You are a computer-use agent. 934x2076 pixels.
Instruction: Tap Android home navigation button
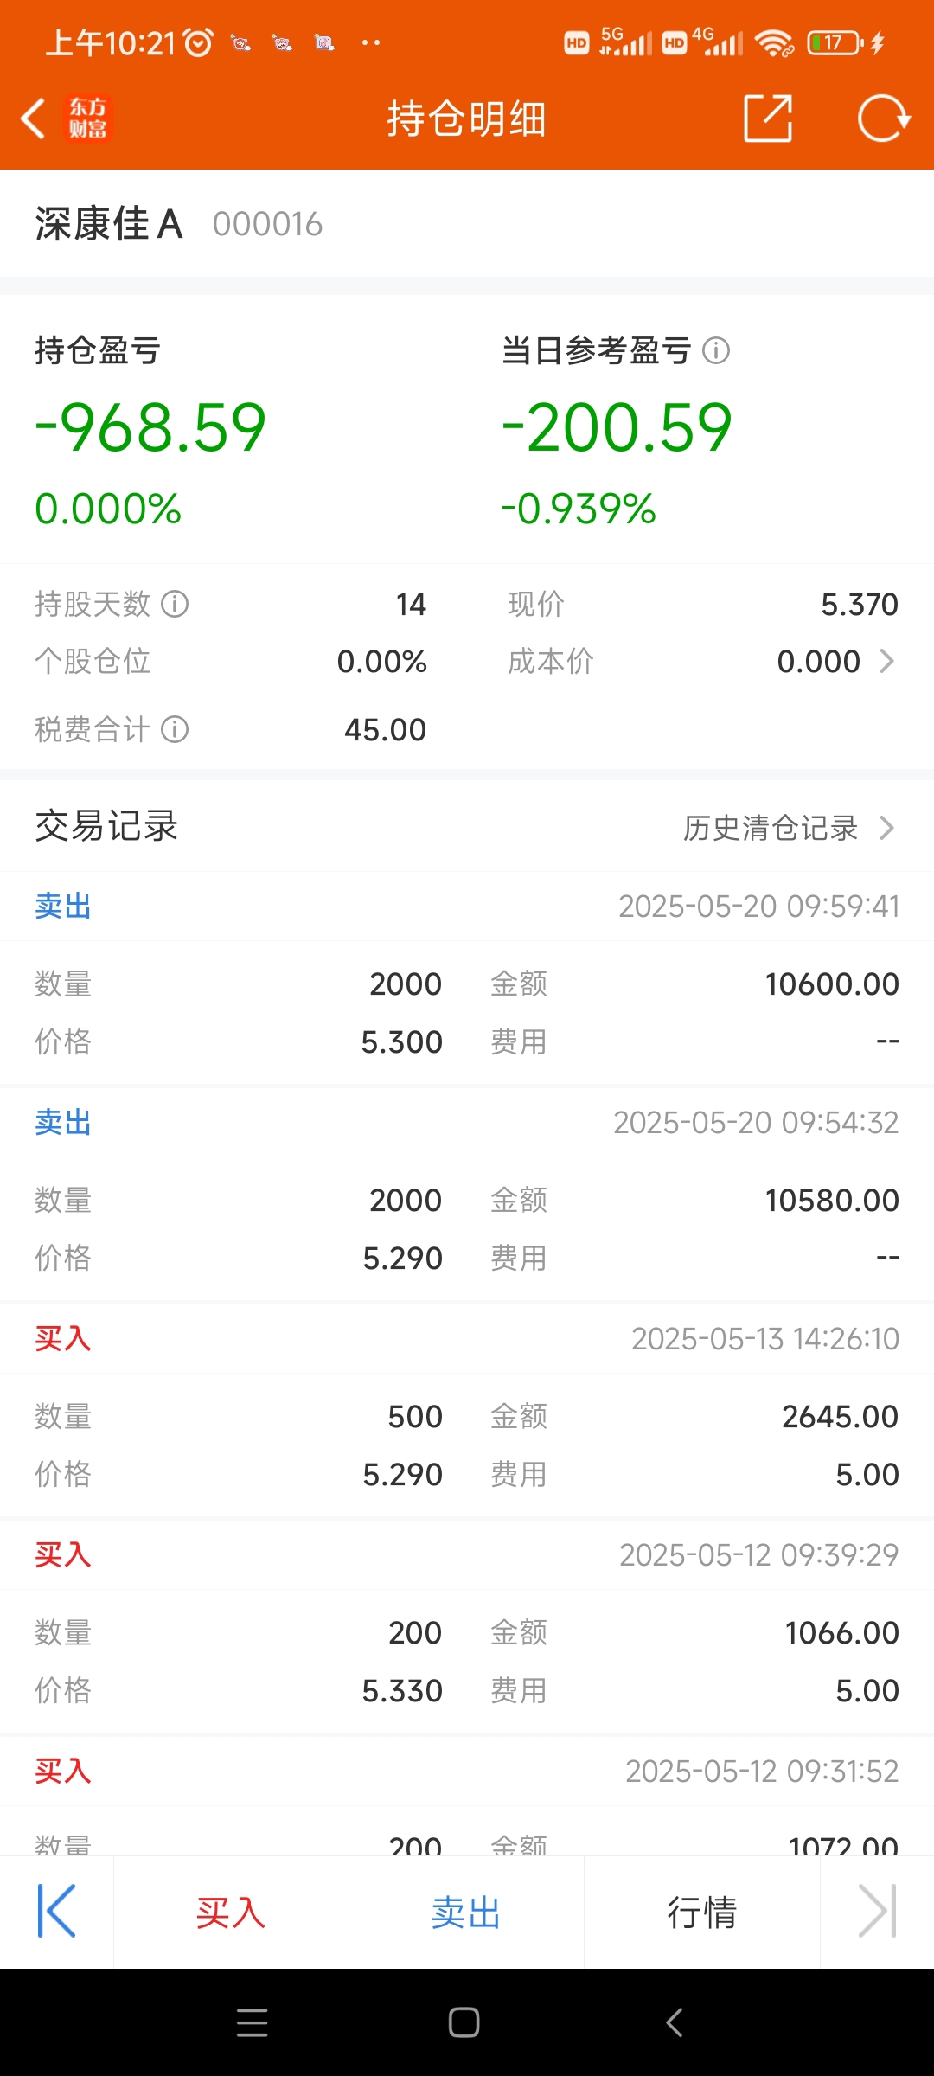[x=464, y=2022]
